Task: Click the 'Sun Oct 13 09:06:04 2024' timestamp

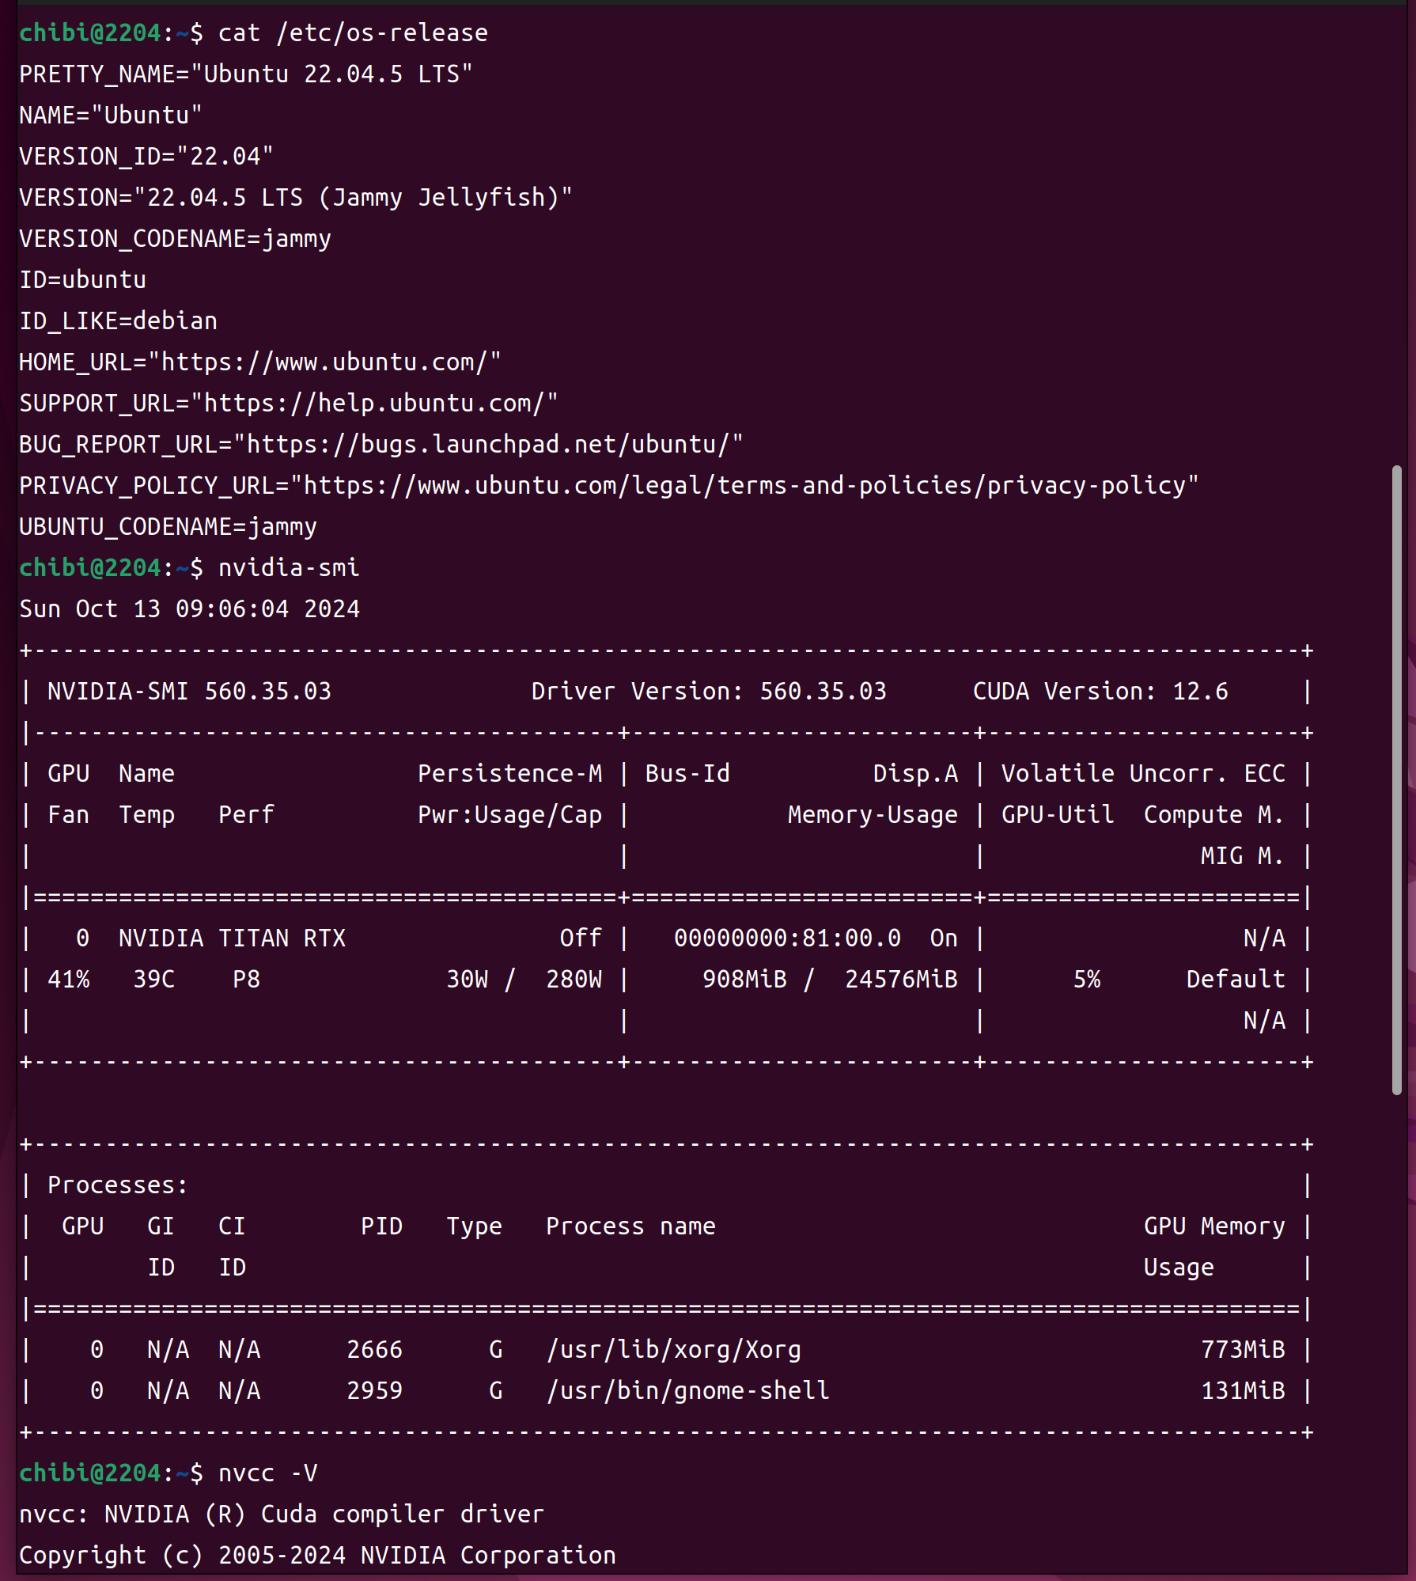Action: [x=189, y=609]
